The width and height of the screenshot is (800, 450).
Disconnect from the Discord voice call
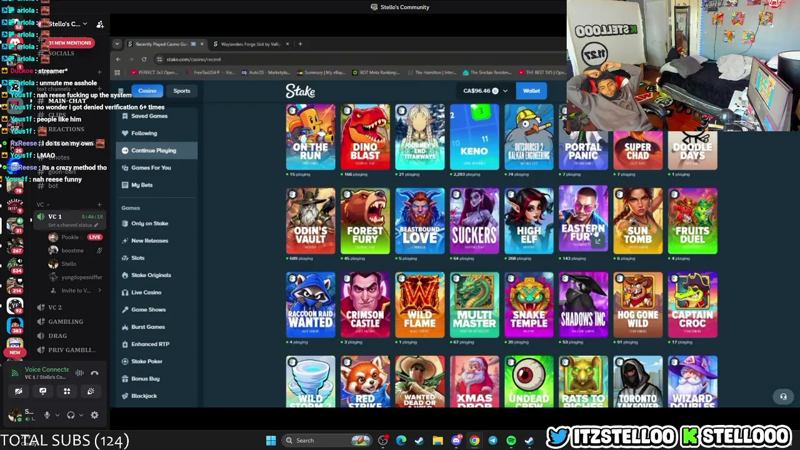pyautogui.click(x=94, y=373)
